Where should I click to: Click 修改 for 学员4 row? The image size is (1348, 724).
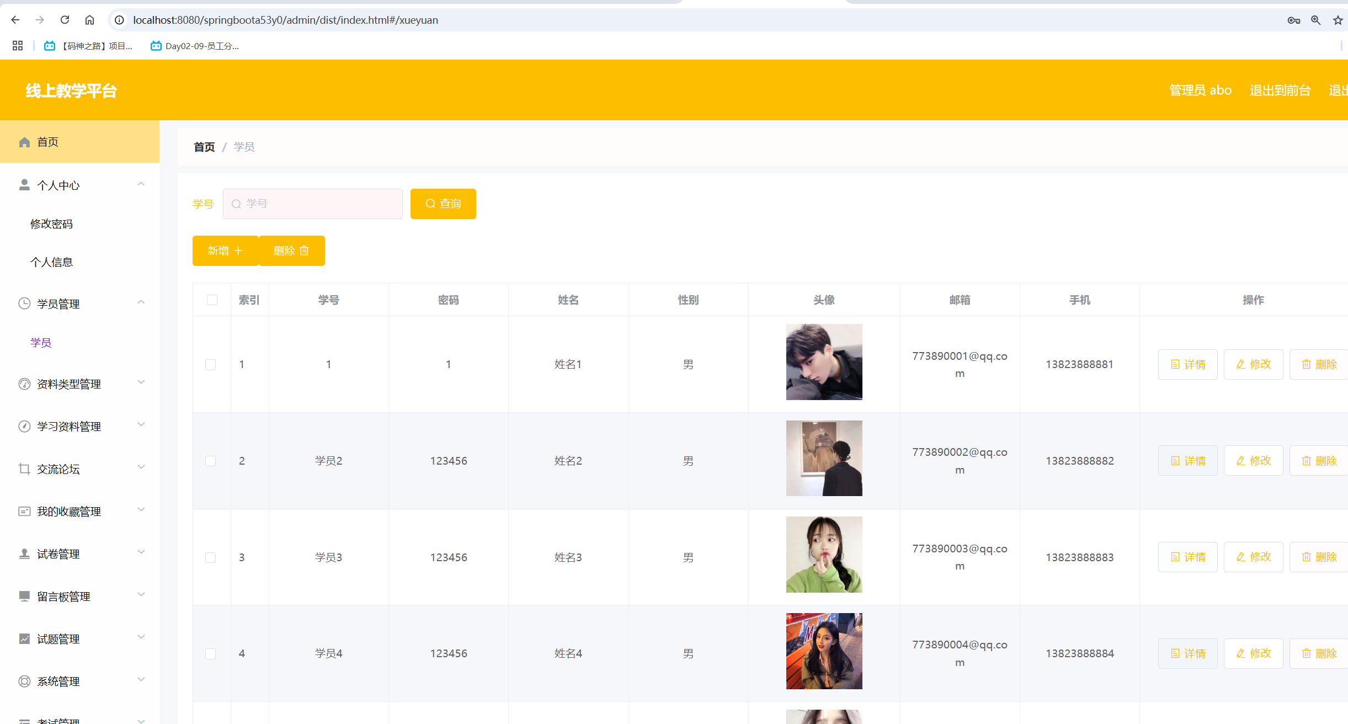(1254, 653)
